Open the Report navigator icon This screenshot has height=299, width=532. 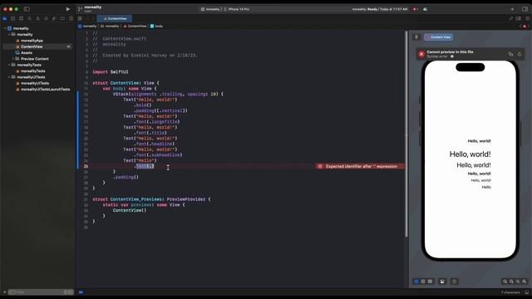[x=71, y=18]
